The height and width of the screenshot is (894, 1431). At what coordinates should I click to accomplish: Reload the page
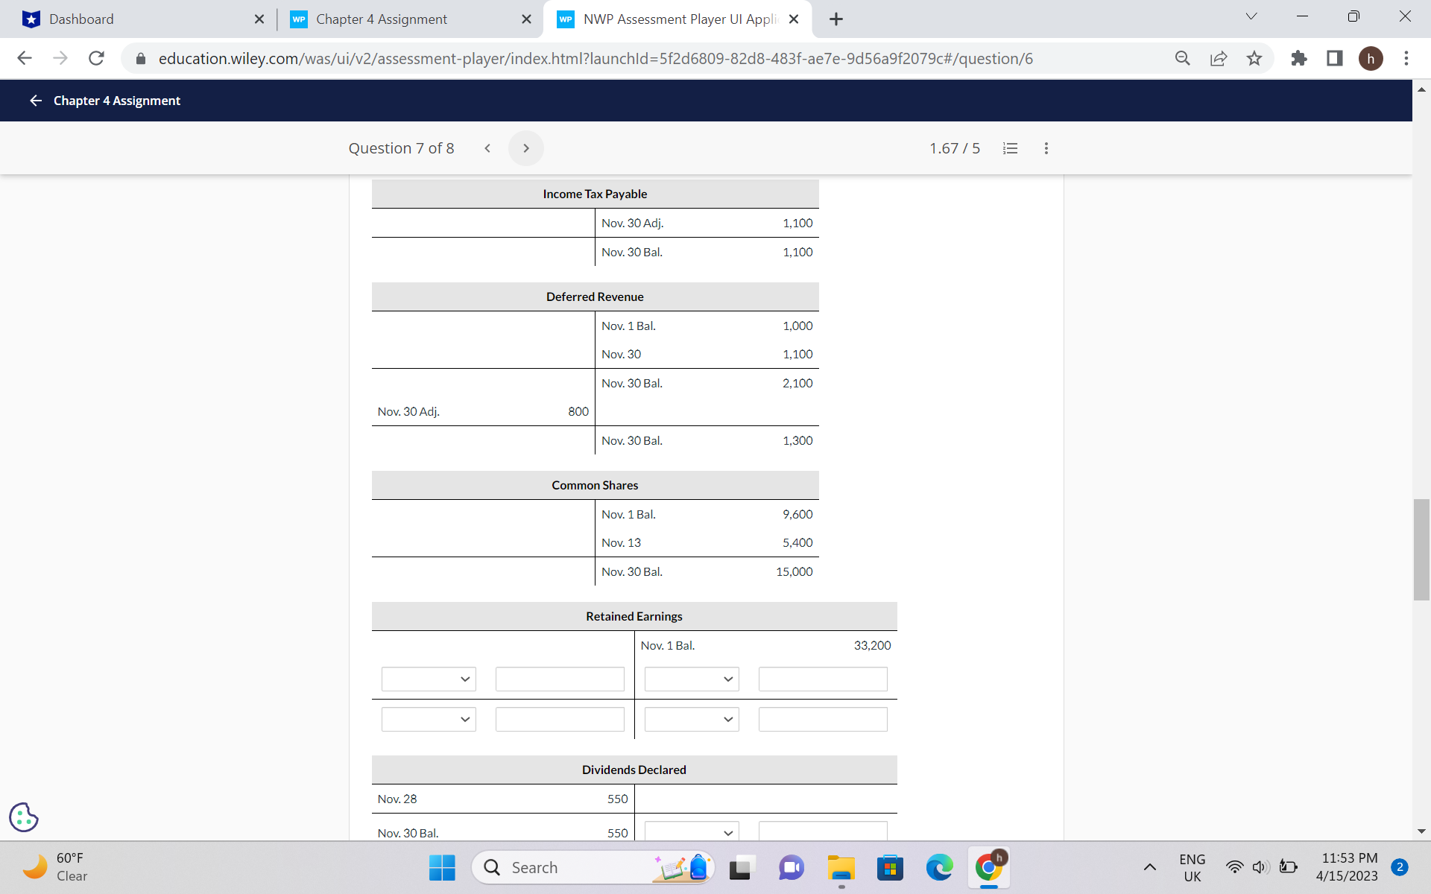click(x=96, y=58)
